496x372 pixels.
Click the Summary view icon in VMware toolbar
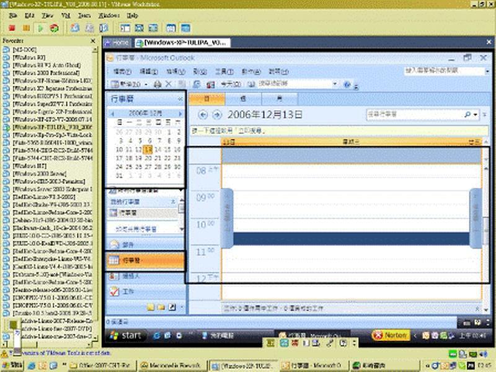(171, 28)
